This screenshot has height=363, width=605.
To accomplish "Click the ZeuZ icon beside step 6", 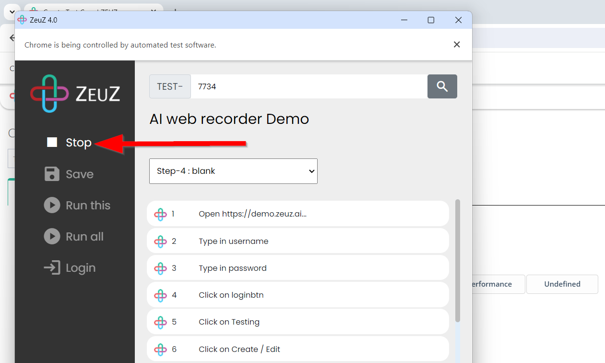I will click(160, 349).
